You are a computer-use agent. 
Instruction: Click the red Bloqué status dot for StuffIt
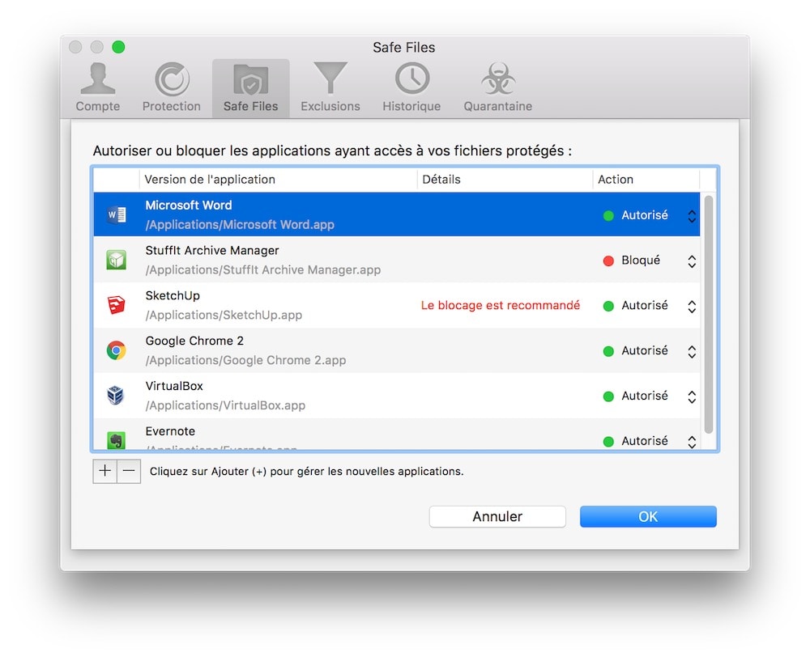pos(608,261)
